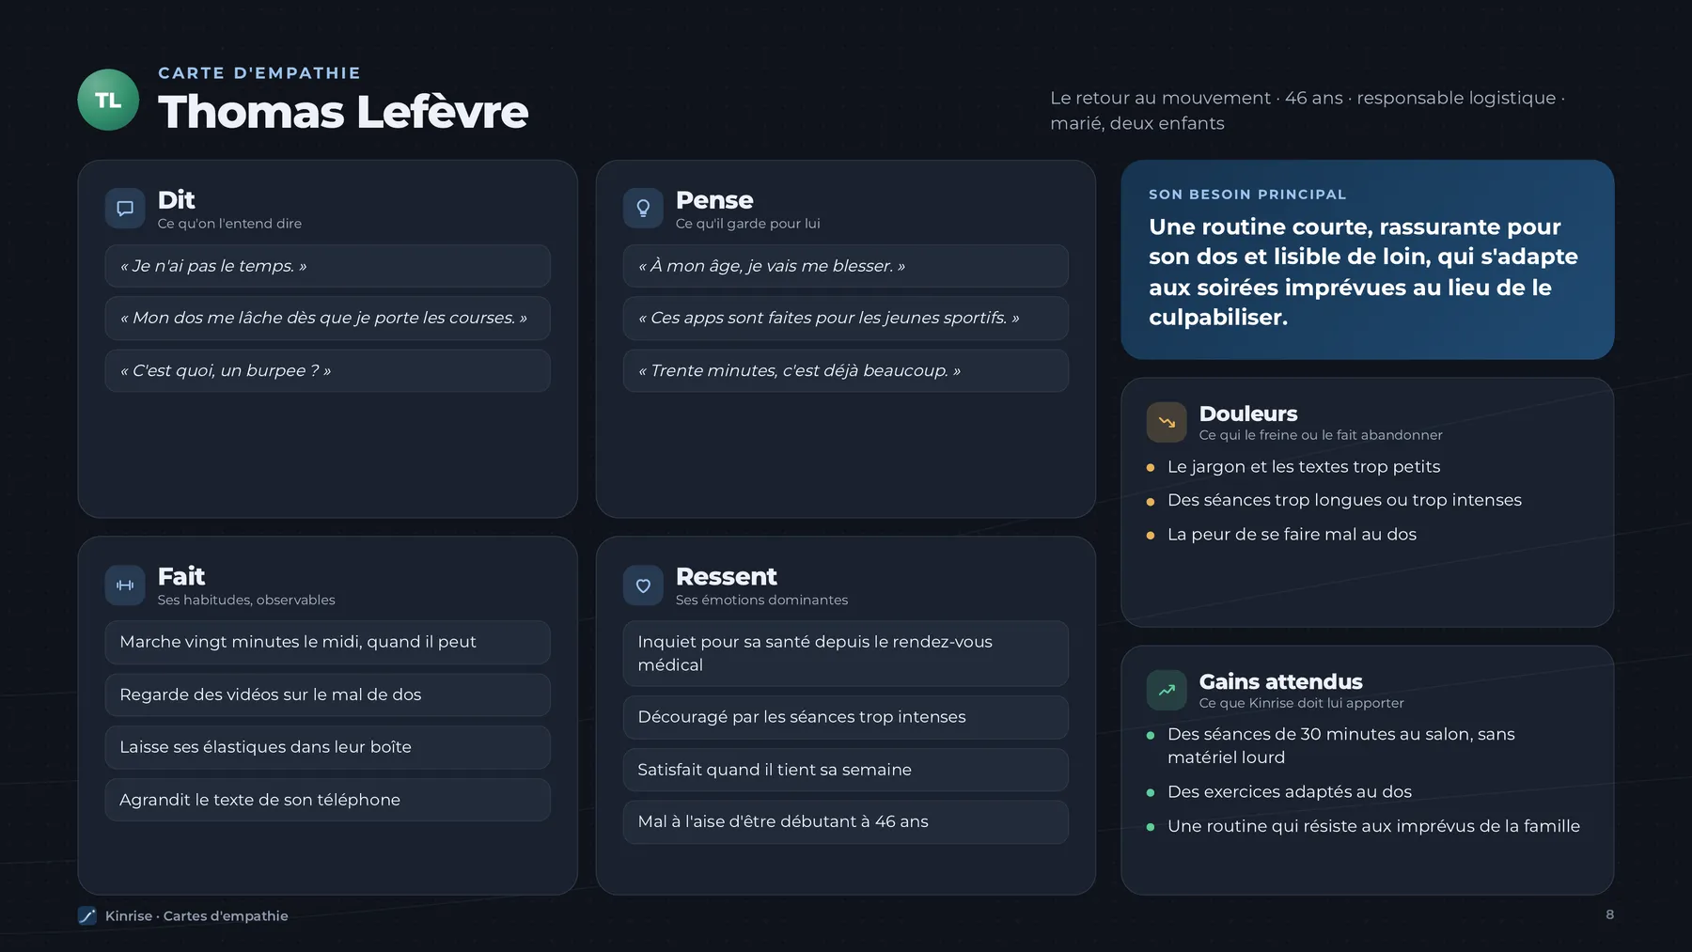Screen dimensions: 1692x952
Task: Click the 'CARTE D'EMPATHIE' label
Action: click(x=259, y=73)
